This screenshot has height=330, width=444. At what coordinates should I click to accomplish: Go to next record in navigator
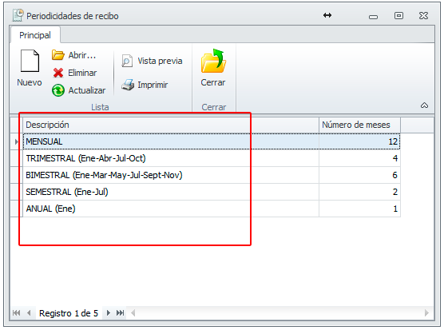click(x=108, y=313)
